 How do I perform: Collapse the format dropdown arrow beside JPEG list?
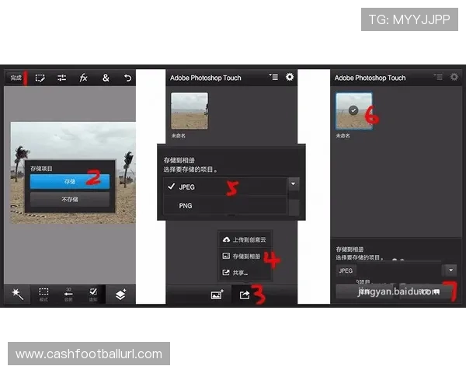click(x=294, y=184)
